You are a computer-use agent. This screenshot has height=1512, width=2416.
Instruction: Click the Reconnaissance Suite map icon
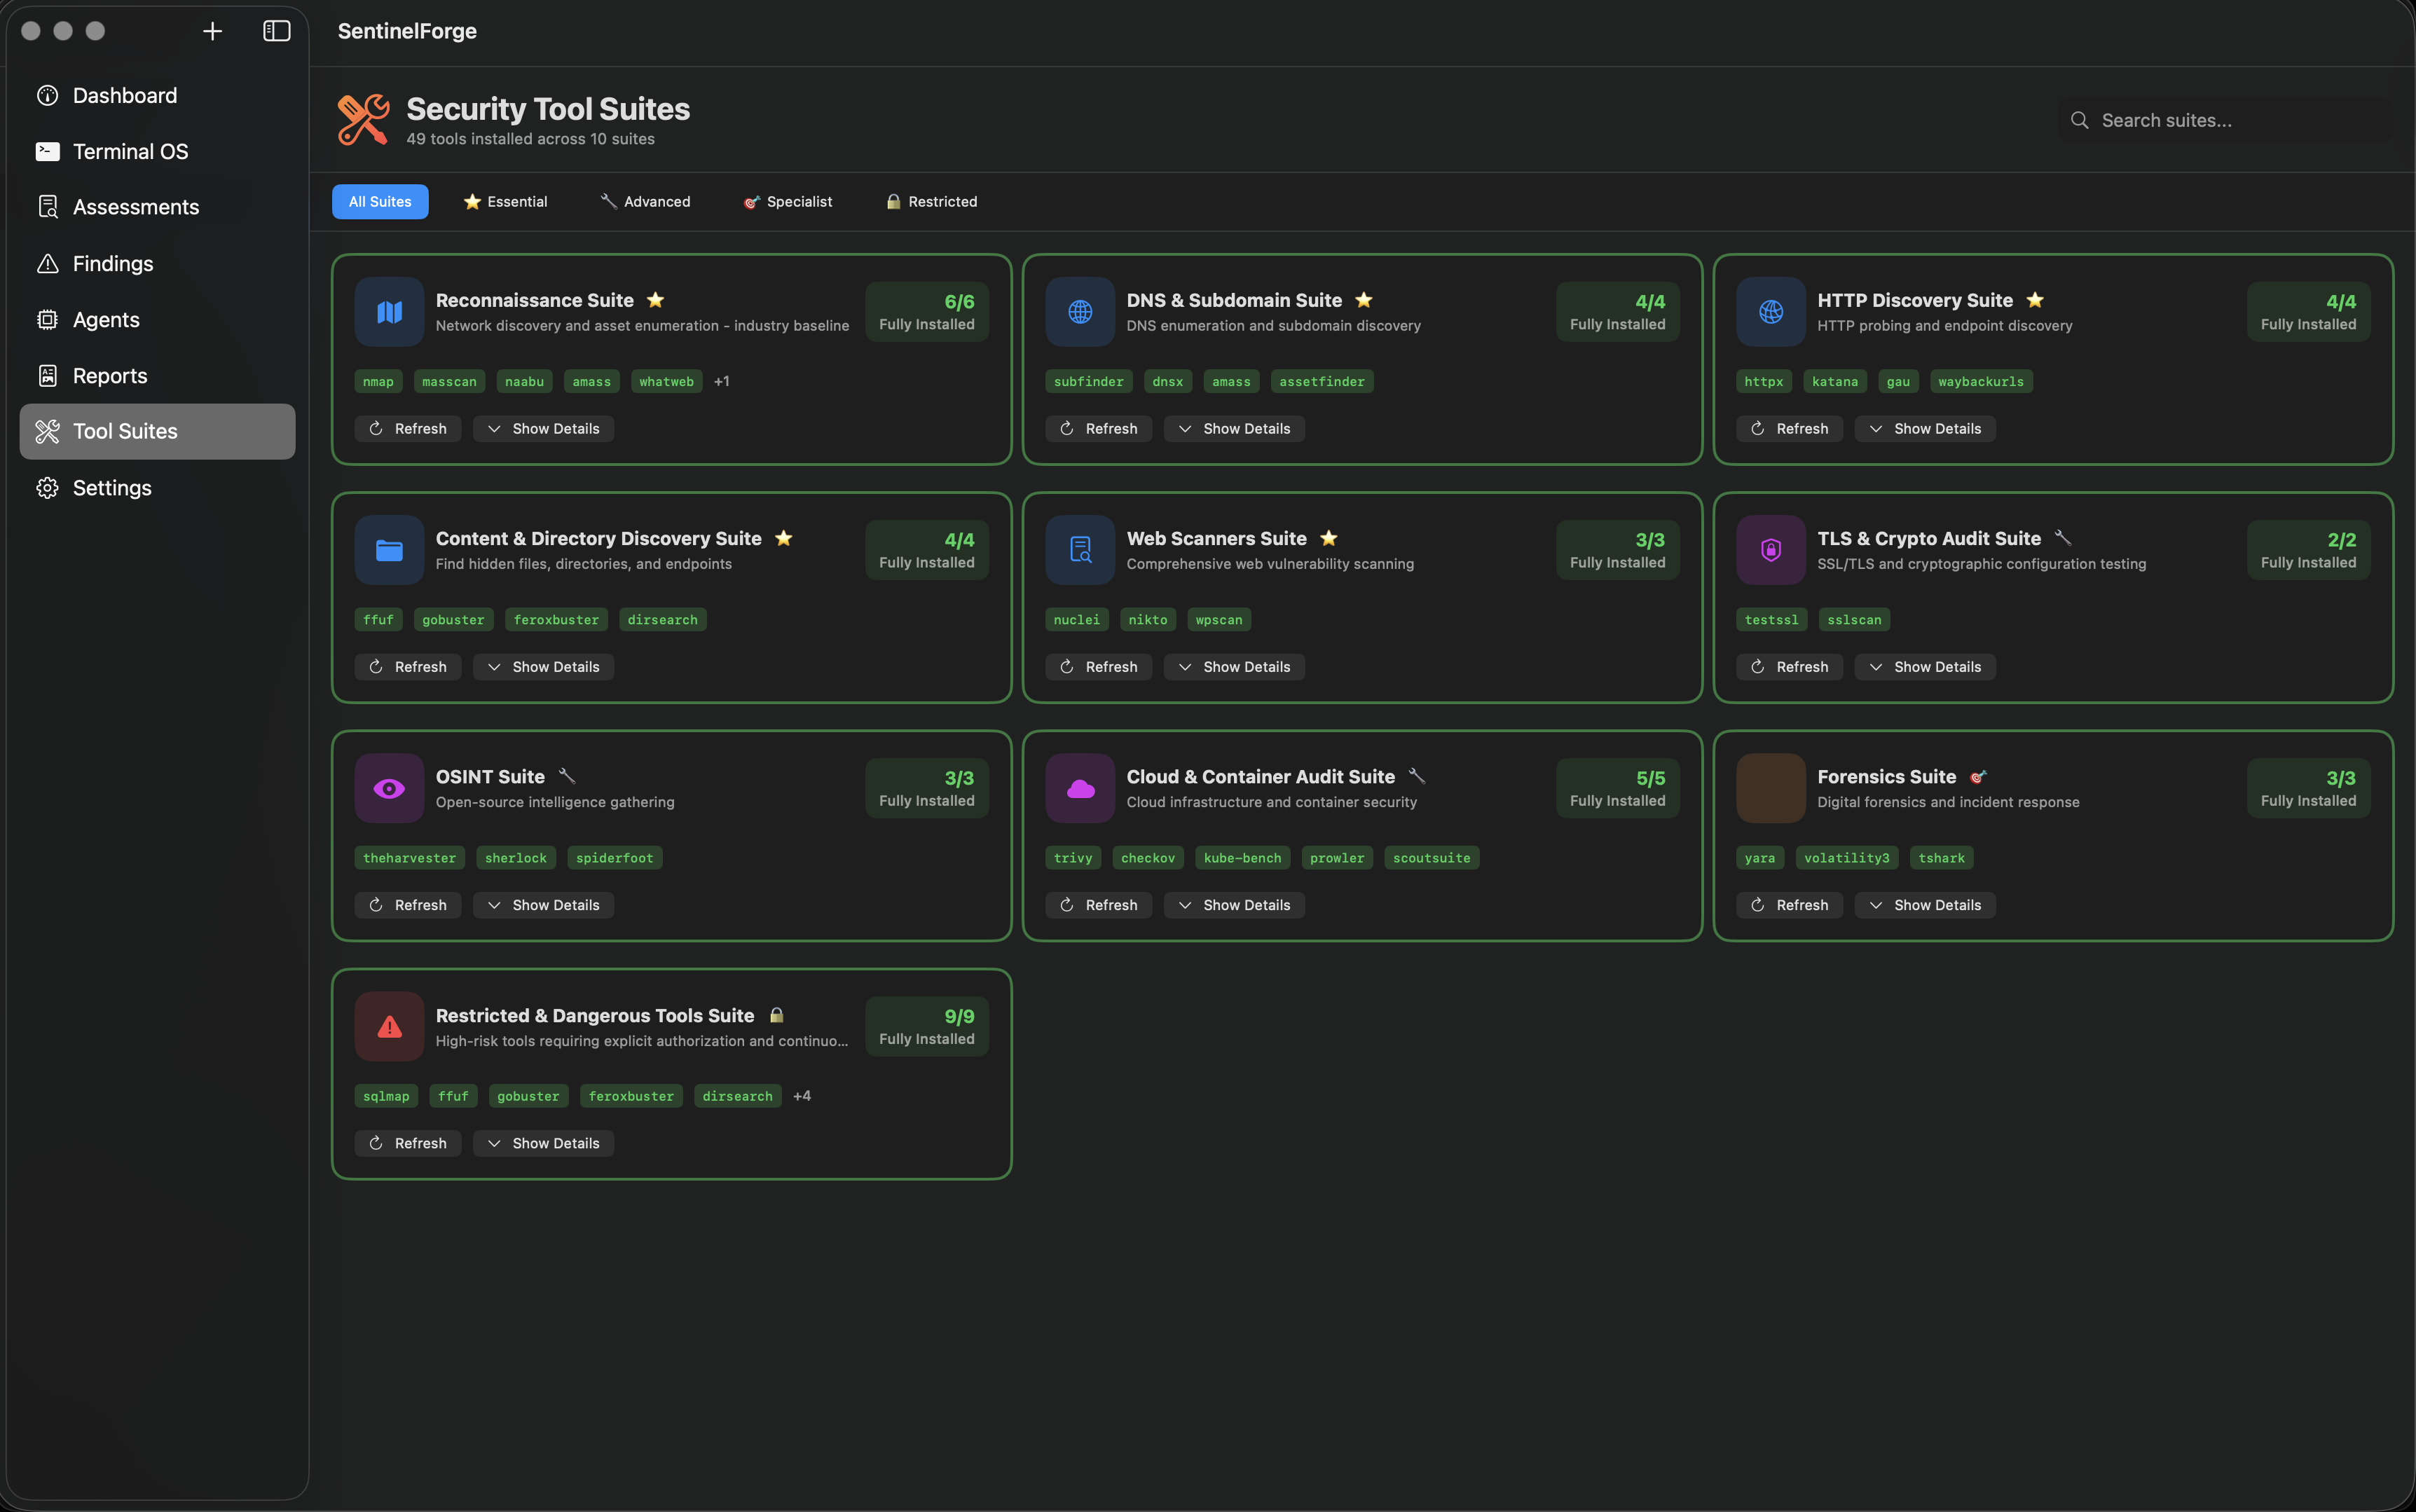tap(389, 312)
